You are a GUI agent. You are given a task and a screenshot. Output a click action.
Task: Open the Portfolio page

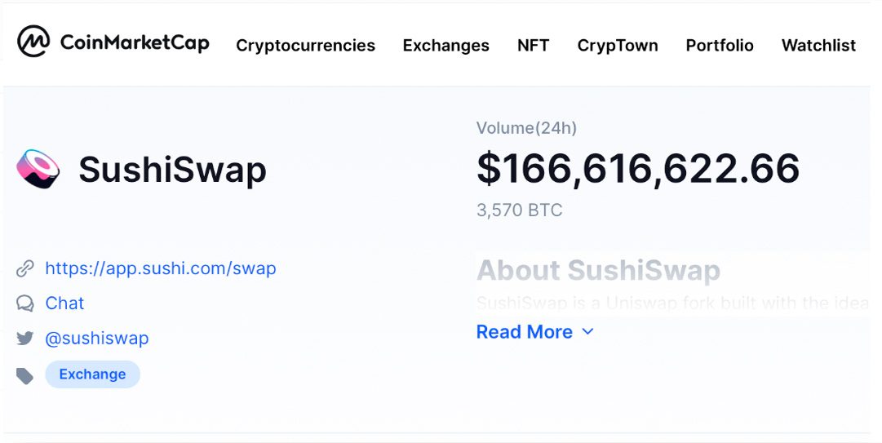click(x=720, y=45)
